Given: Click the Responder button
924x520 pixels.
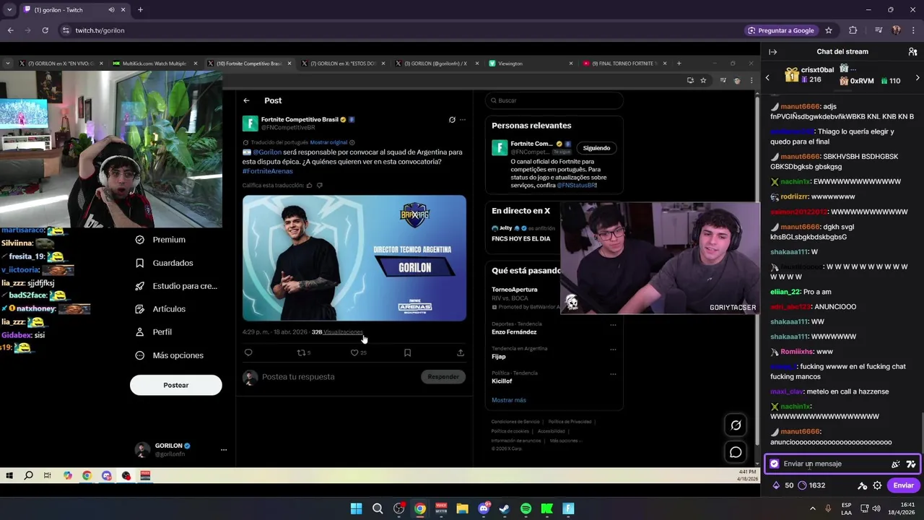Looking at the screenshot, I should (x=443, y=377).
